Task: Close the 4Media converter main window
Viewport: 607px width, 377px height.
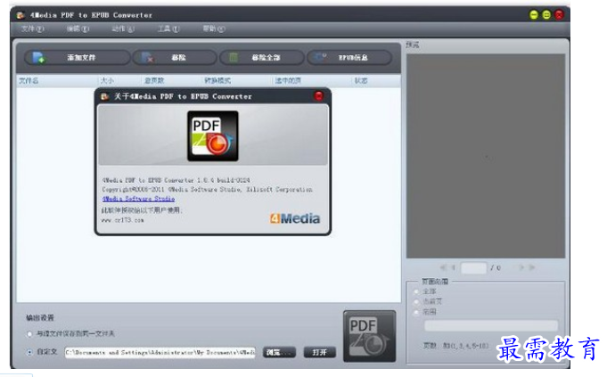Action: click(560, 15)
